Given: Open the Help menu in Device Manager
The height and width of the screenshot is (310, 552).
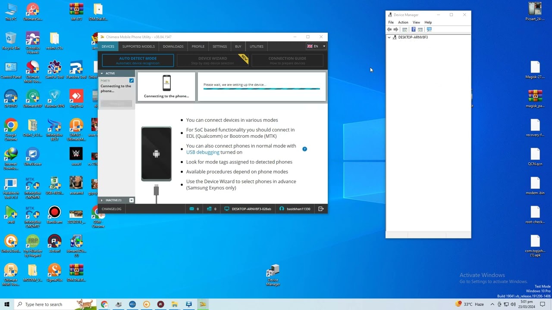Looking at the screenshot, I should 428,22.
